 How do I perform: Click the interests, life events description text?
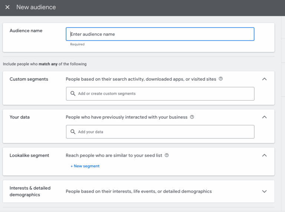tap(139, 192)
